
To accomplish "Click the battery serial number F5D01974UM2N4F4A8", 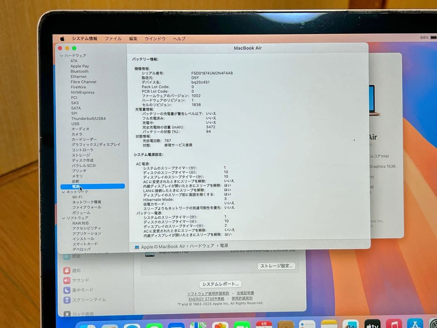I will (212, 73).
